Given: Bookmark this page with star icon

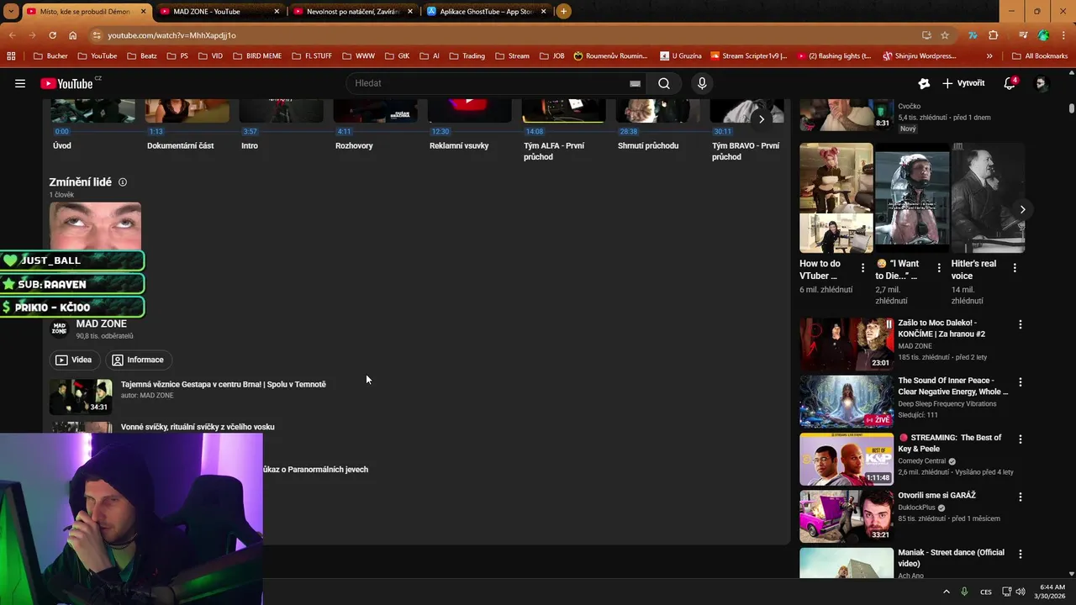Looking at the screenshot, I should point(945,35).
